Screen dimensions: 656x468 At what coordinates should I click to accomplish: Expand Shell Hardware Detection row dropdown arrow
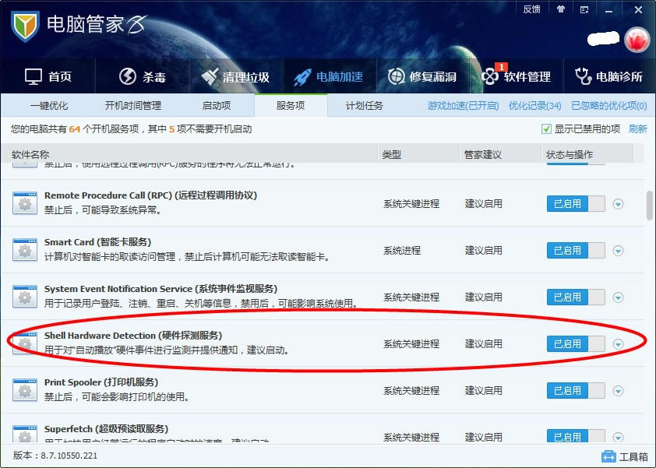click(x=618, y=343)
